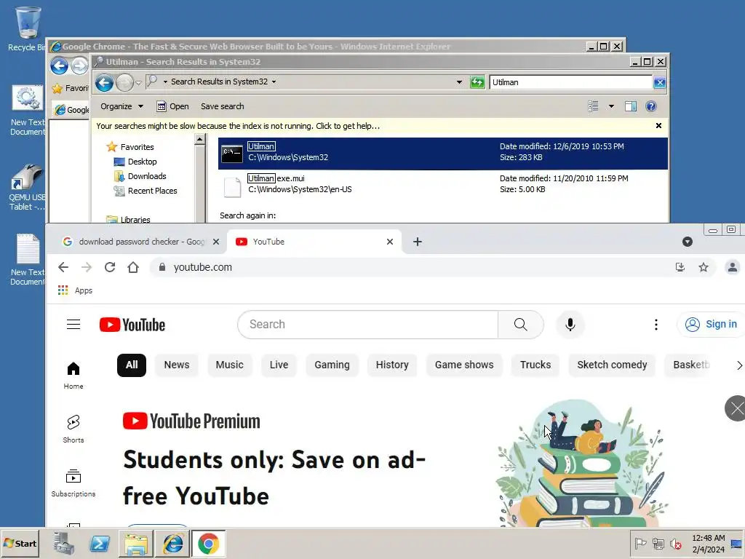Screen dimensions: 745x559
Task: Open YouTube settings three-dot menu
Action: [656, 325]
